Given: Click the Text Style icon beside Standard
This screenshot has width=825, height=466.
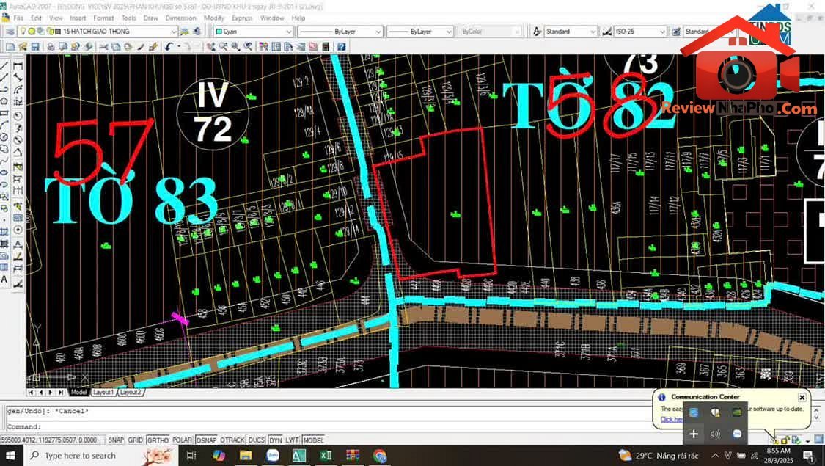Looking at the screenshot, I should pos(537,32).
